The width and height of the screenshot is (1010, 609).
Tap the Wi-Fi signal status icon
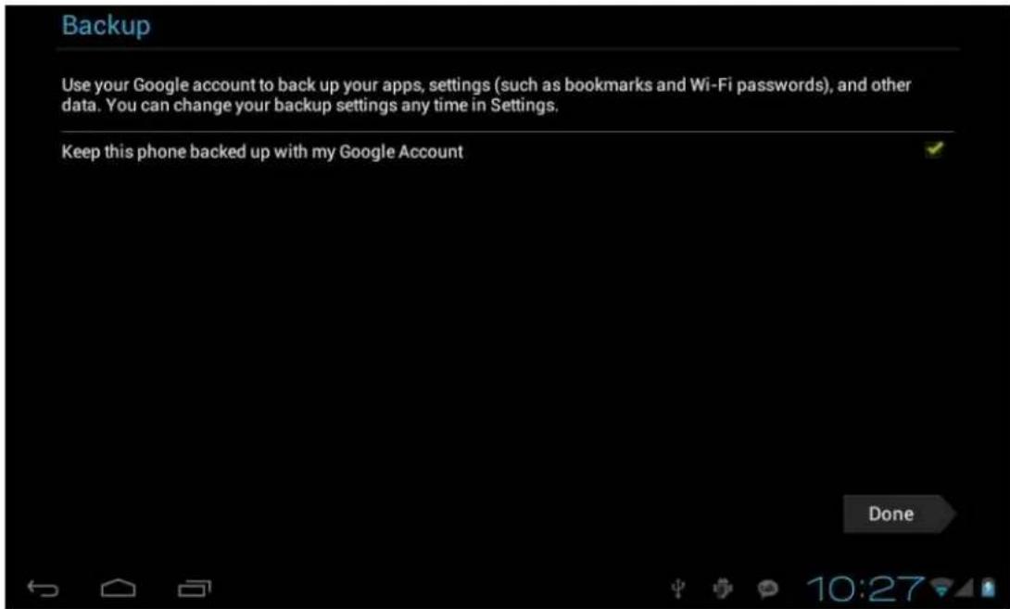click(941, 587)
